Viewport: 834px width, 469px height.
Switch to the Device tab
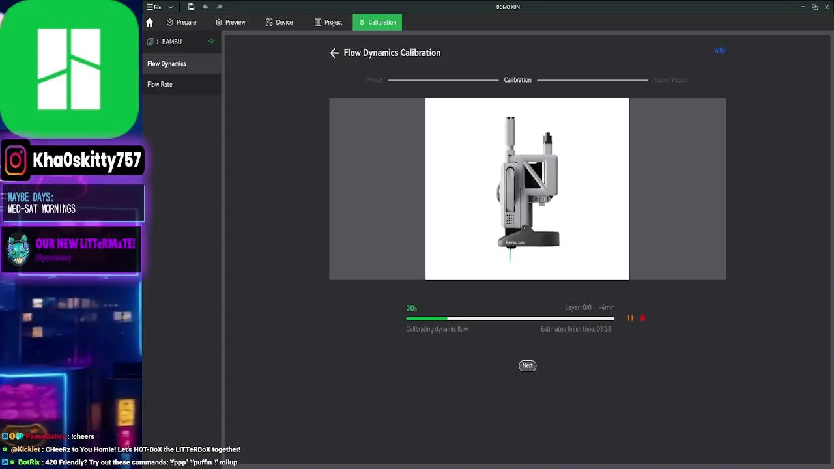tap(280, 22)
